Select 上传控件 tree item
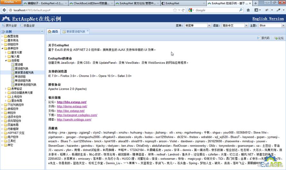Screen dimensions: 286x170 16,97
